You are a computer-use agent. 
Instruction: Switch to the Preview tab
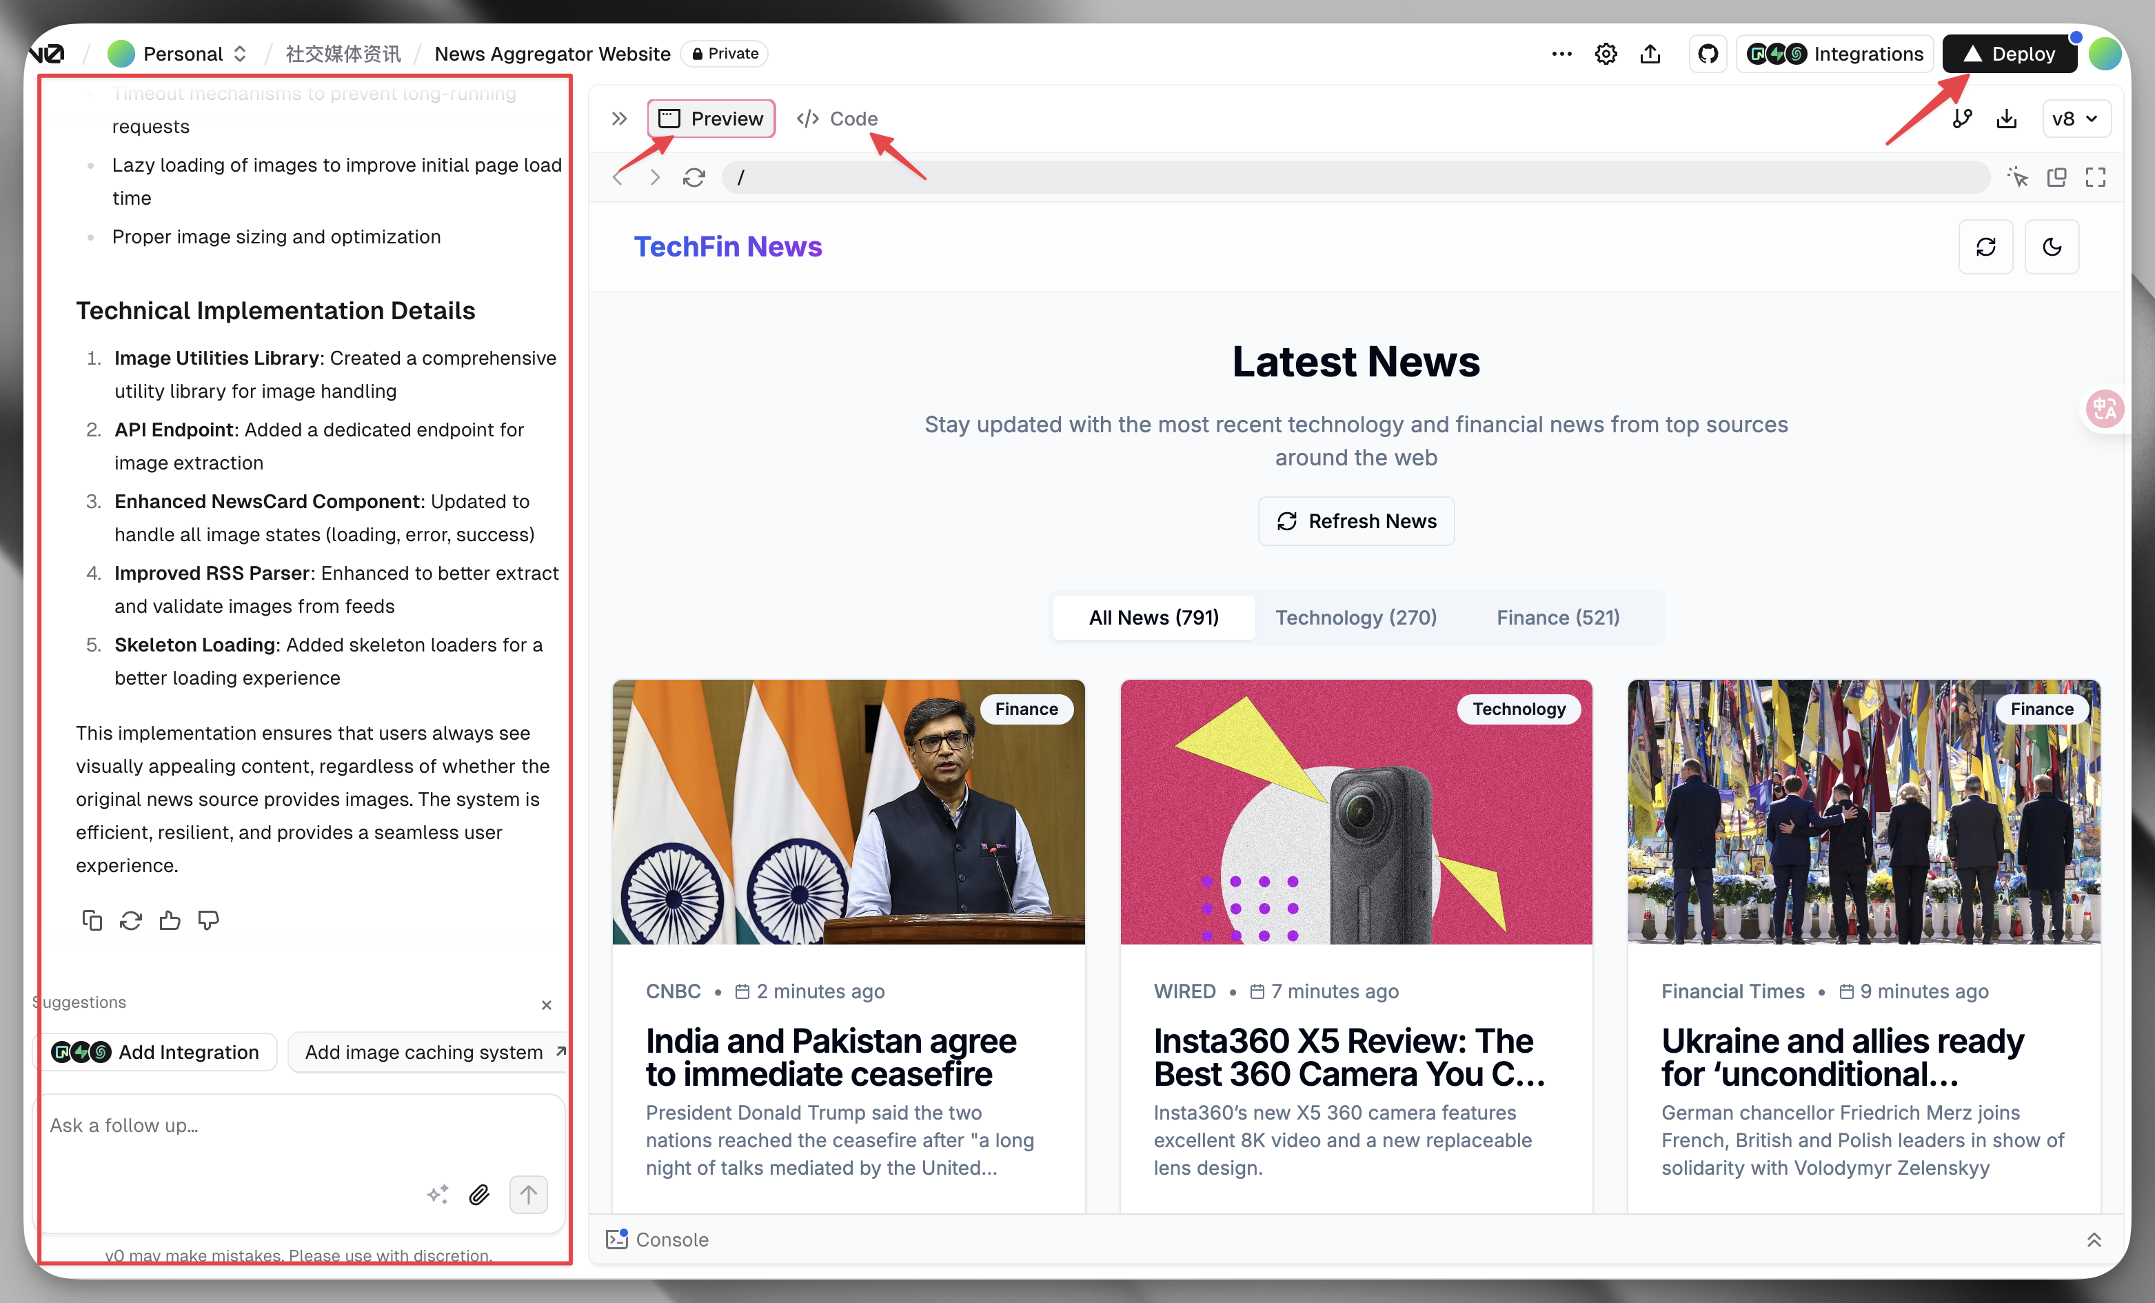point(711,119)
